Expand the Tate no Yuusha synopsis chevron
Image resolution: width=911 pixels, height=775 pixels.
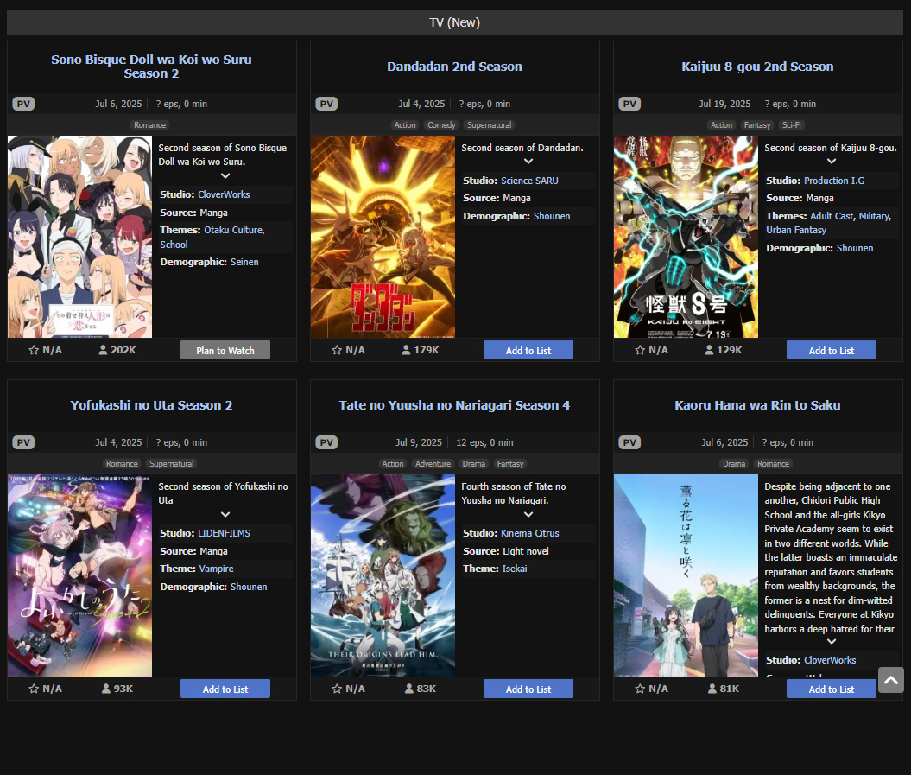528,515
